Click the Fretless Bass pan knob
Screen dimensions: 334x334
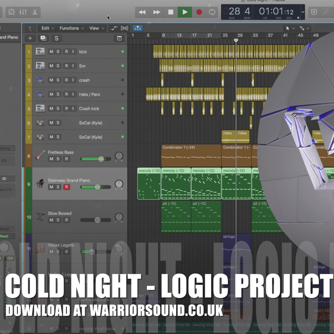119,156
